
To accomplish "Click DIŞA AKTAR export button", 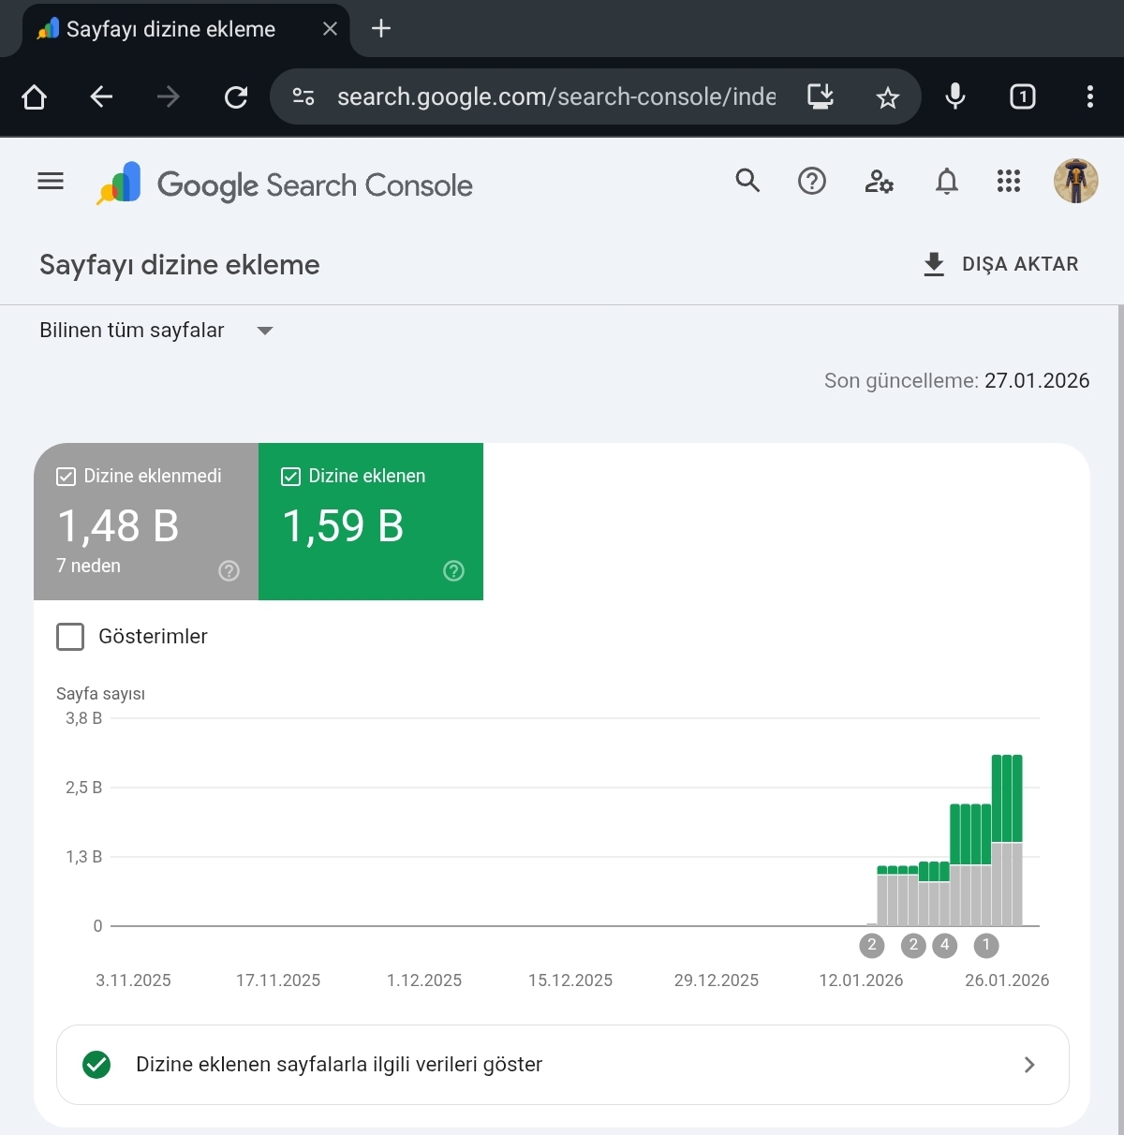I will [x=1000, y=264].
